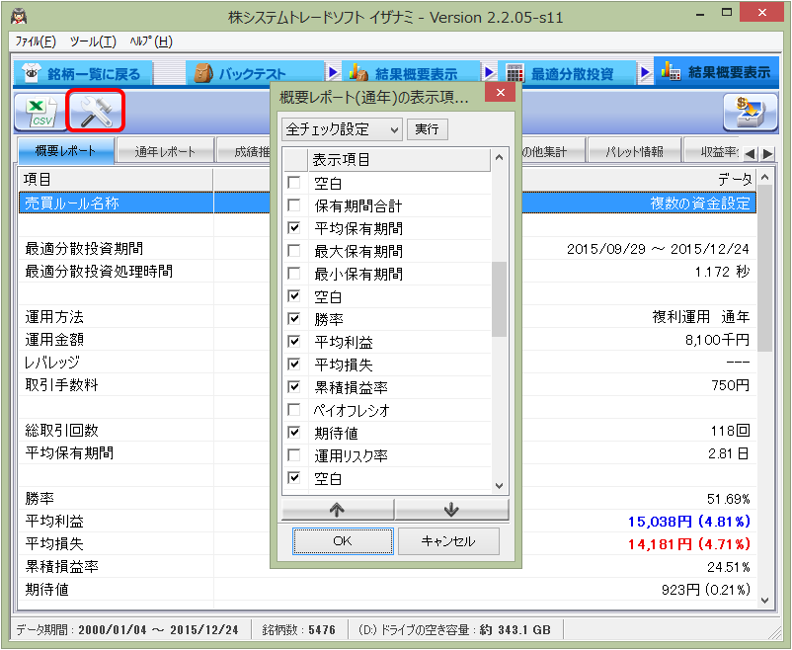This screenshot has height=650, width=792.
Task: Enable the 保有期間合計 checkbox
Action: pos(294,204)
